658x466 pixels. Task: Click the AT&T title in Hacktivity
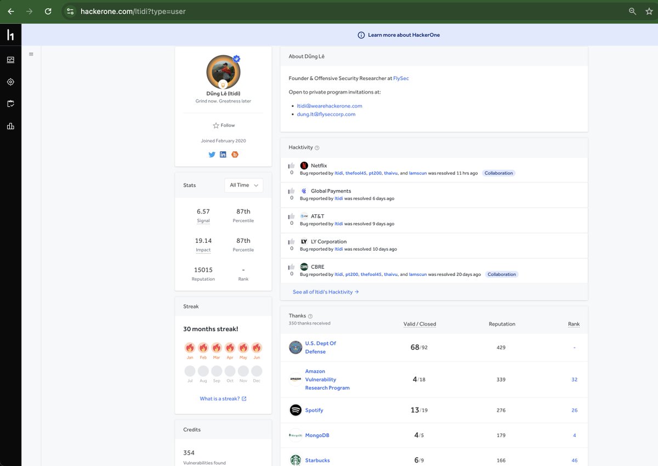317,216
